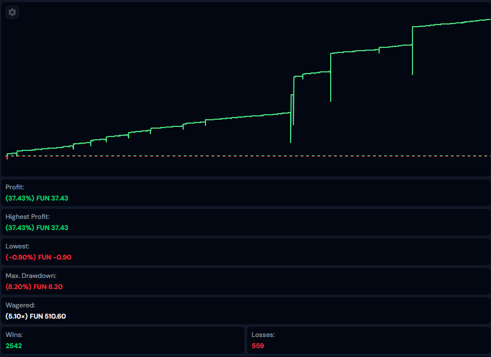Open the chart settings gear icon
491x357 pixels.
tap(12, 12)
